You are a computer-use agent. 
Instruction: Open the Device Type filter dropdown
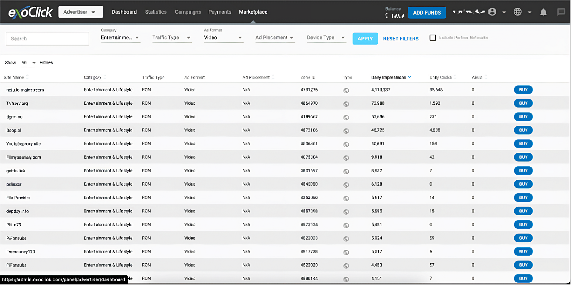pos(326,38)
